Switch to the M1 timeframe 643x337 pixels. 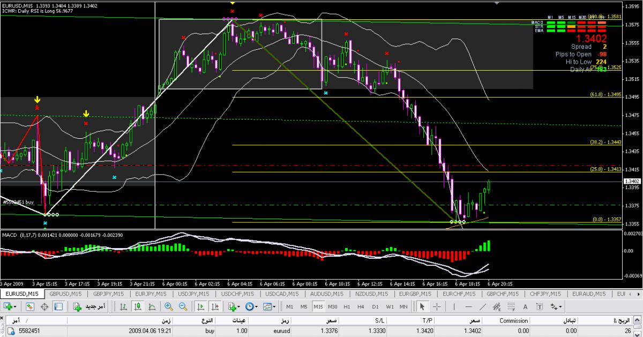[289, 306]
